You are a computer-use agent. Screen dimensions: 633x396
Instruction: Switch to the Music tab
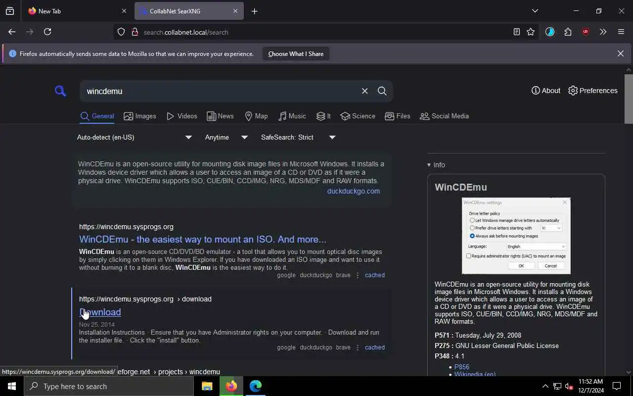click(292, 116)
